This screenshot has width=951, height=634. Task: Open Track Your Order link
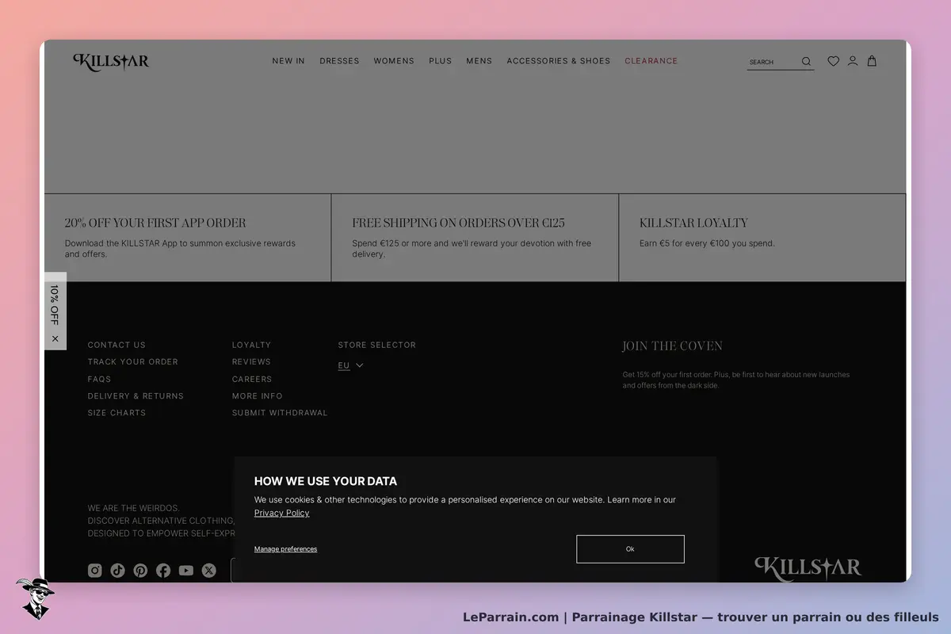point(132,361)
